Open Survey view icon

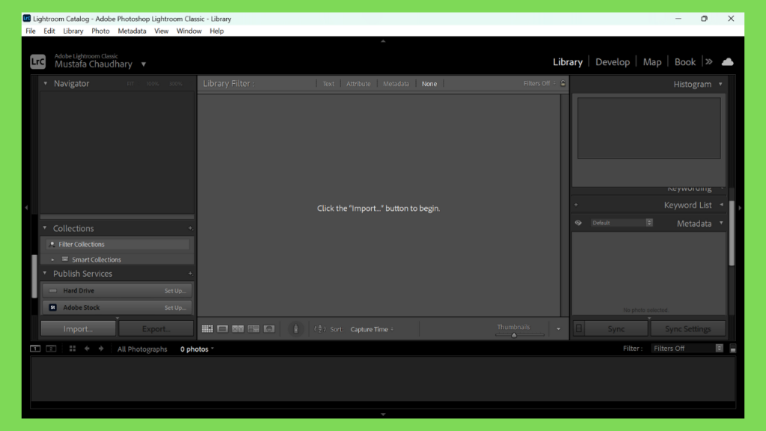coord(254,329)
